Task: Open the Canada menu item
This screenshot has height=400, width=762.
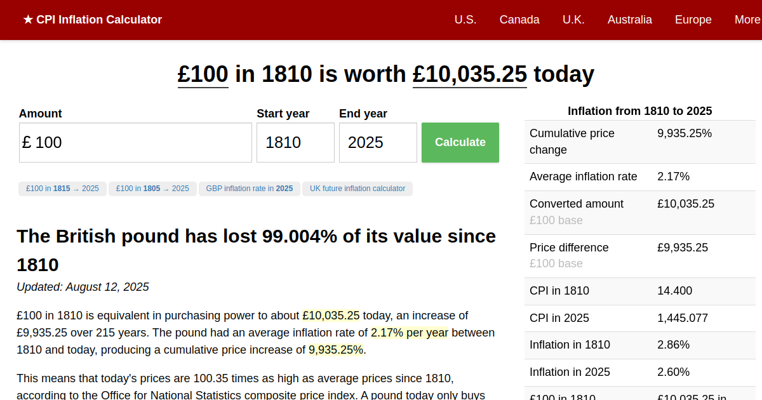Action: (x=519, y=20)
